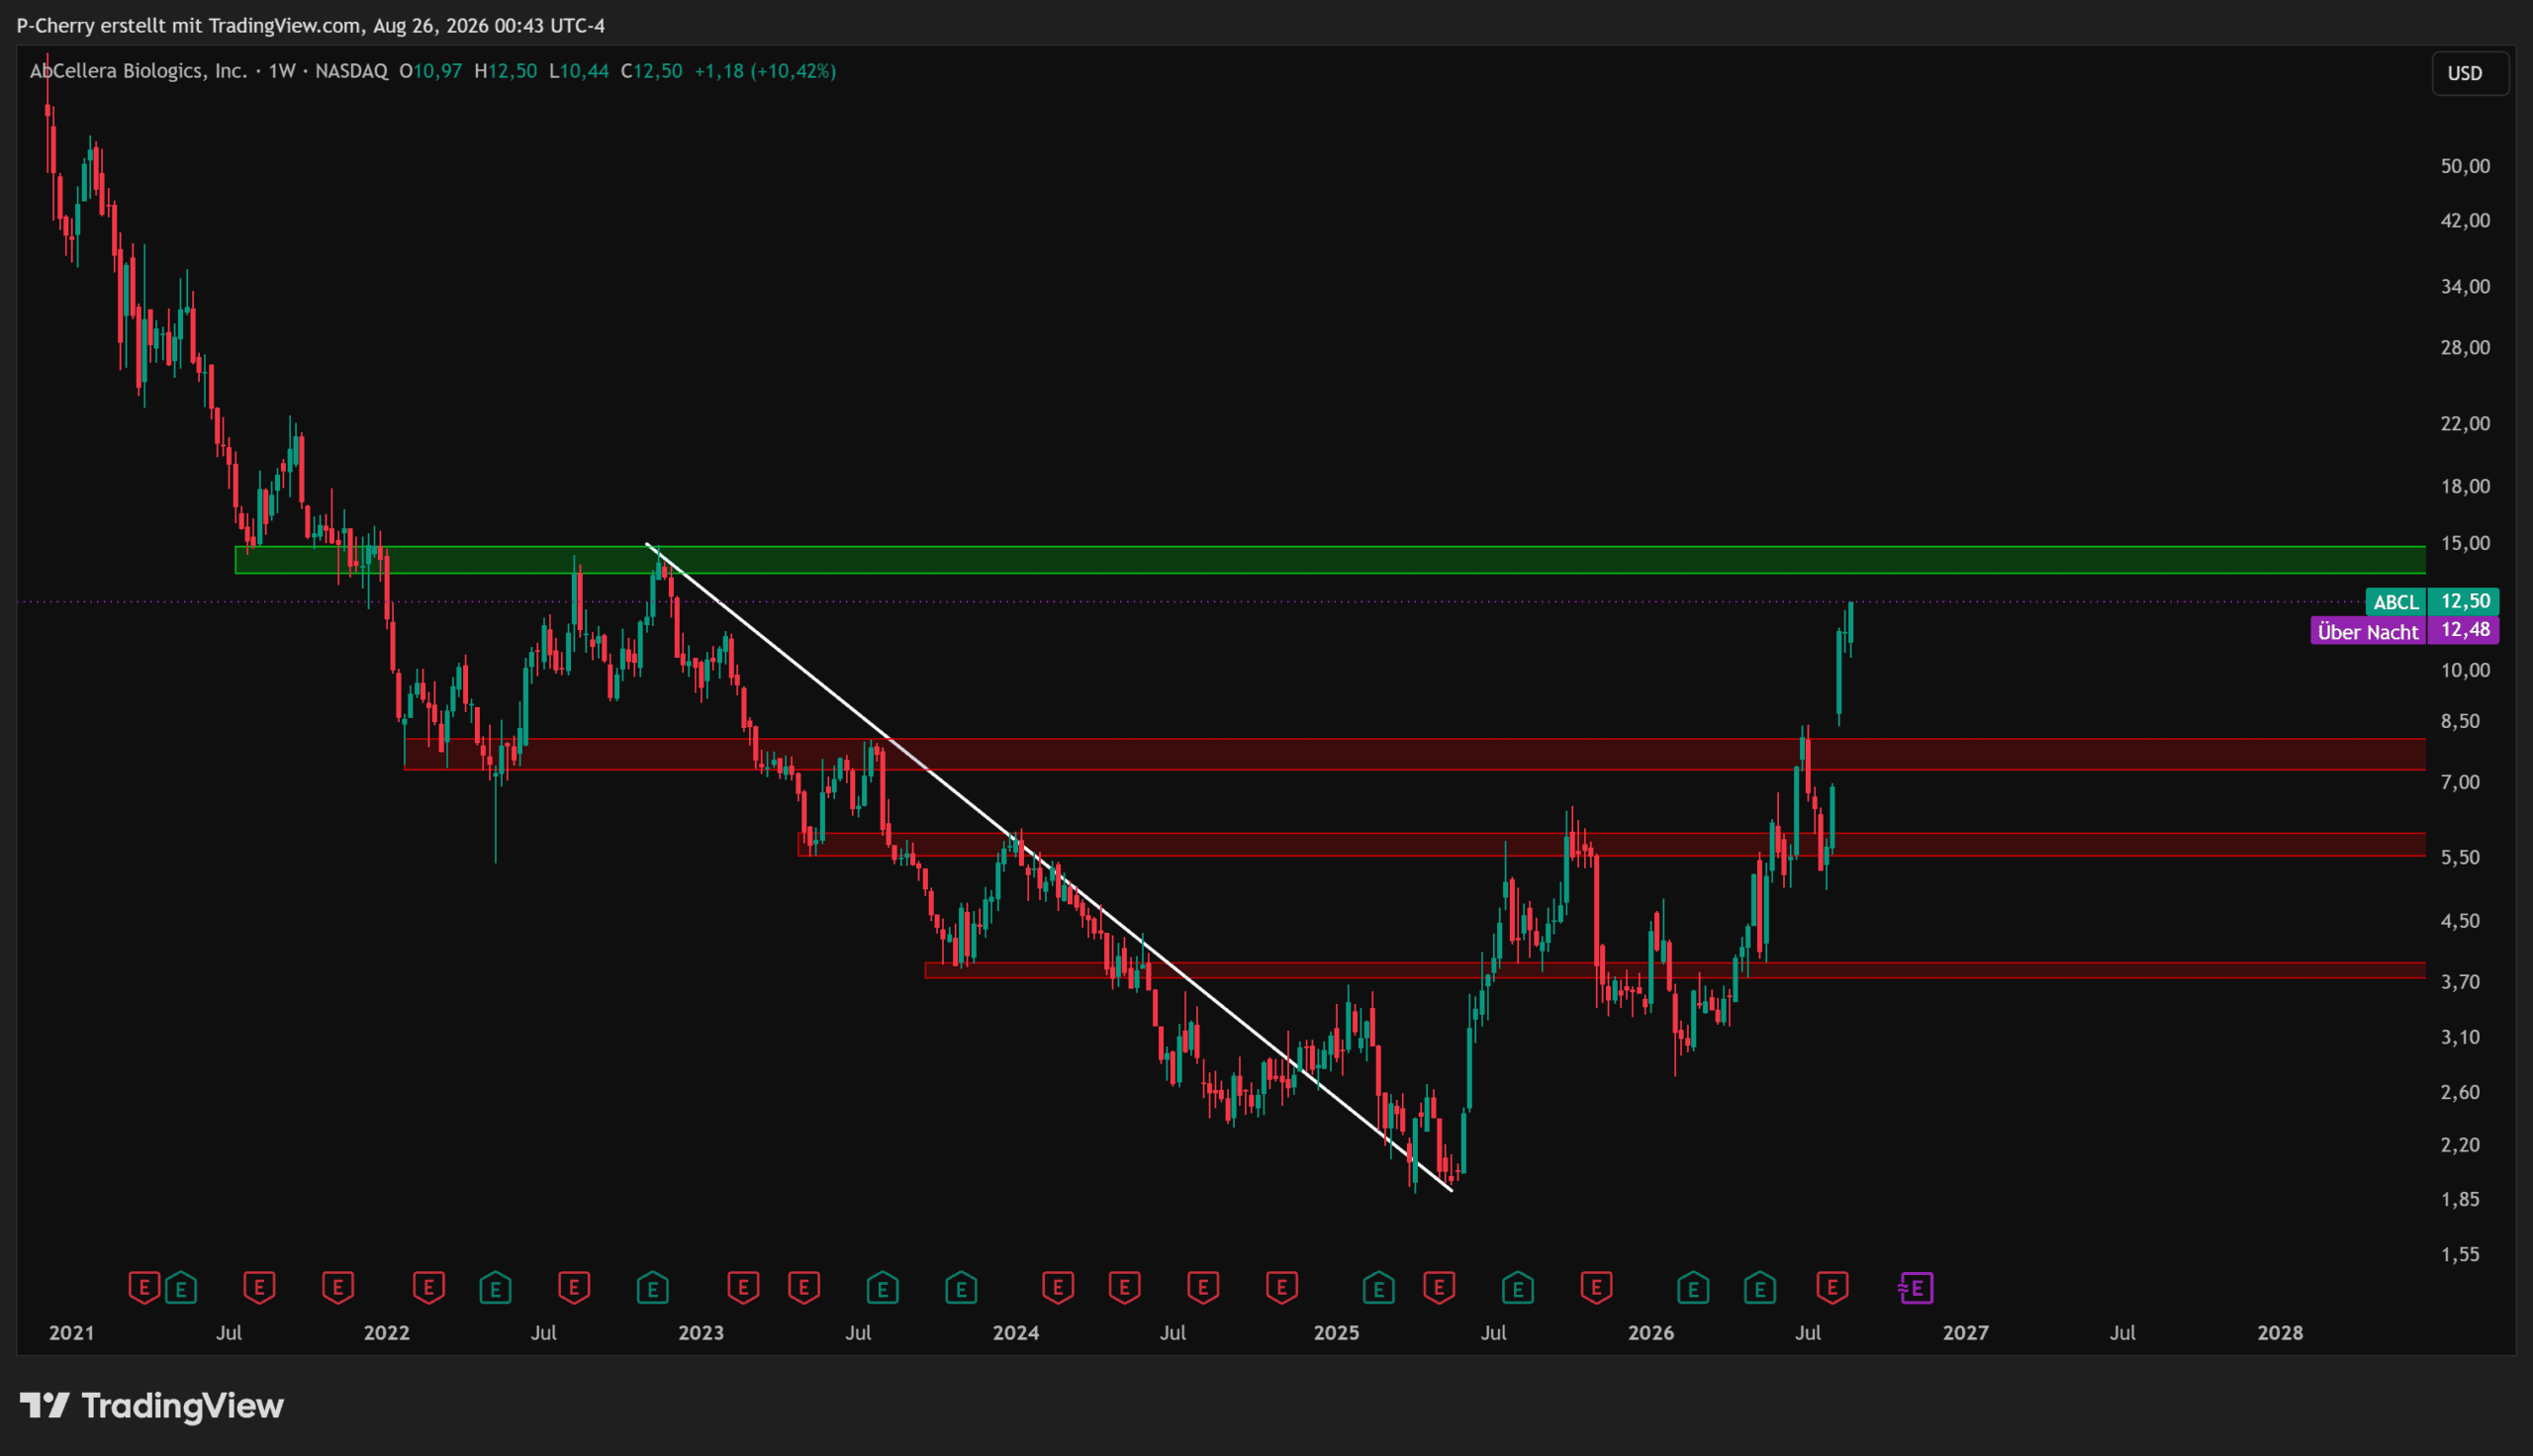The height and width of the screenshot is (1456, 2533).
Task: Click the green earnings marker nearest the 2026 label
Action: pyautogui.click(x=1693, y=1288)
